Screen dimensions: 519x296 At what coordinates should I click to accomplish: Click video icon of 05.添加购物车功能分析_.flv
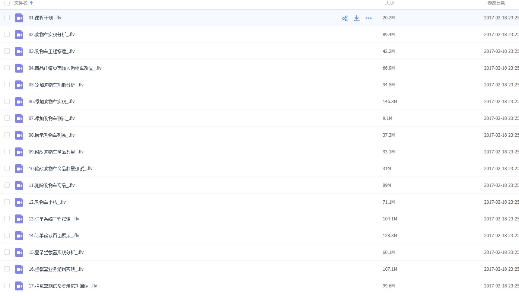click(x=19, y=85)
